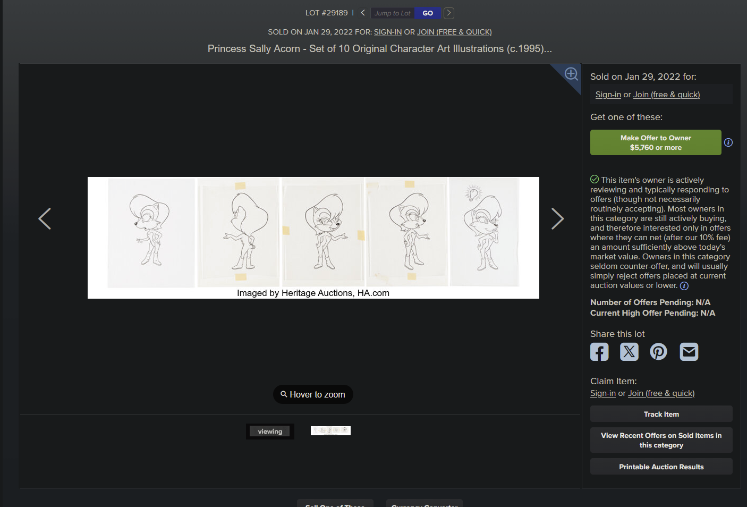Open JOIN (FREE & QUICK) header link
The image size is (747, 507).
point(454,32)
